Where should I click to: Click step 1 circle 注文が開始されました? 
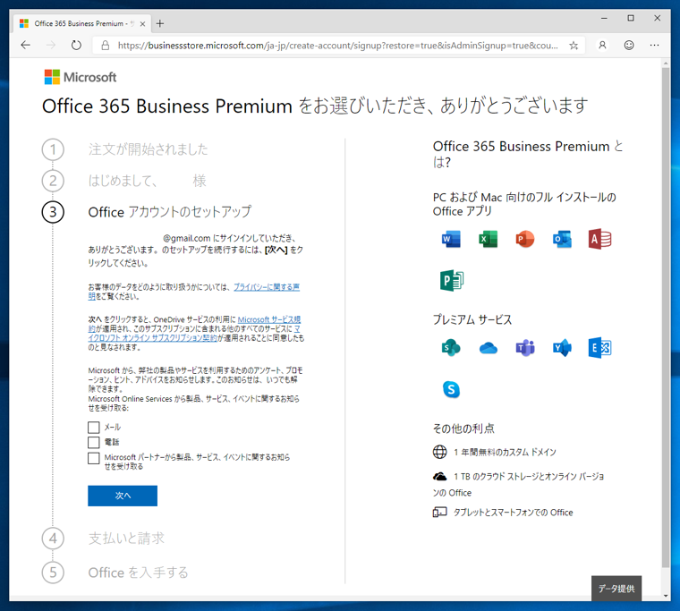tap(53, 149)
